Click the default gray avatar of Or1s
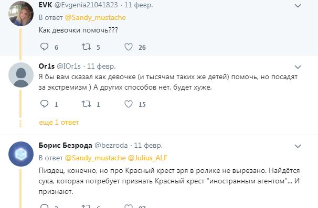The width and height of the screenshot is (318, 208). point(21,75)
